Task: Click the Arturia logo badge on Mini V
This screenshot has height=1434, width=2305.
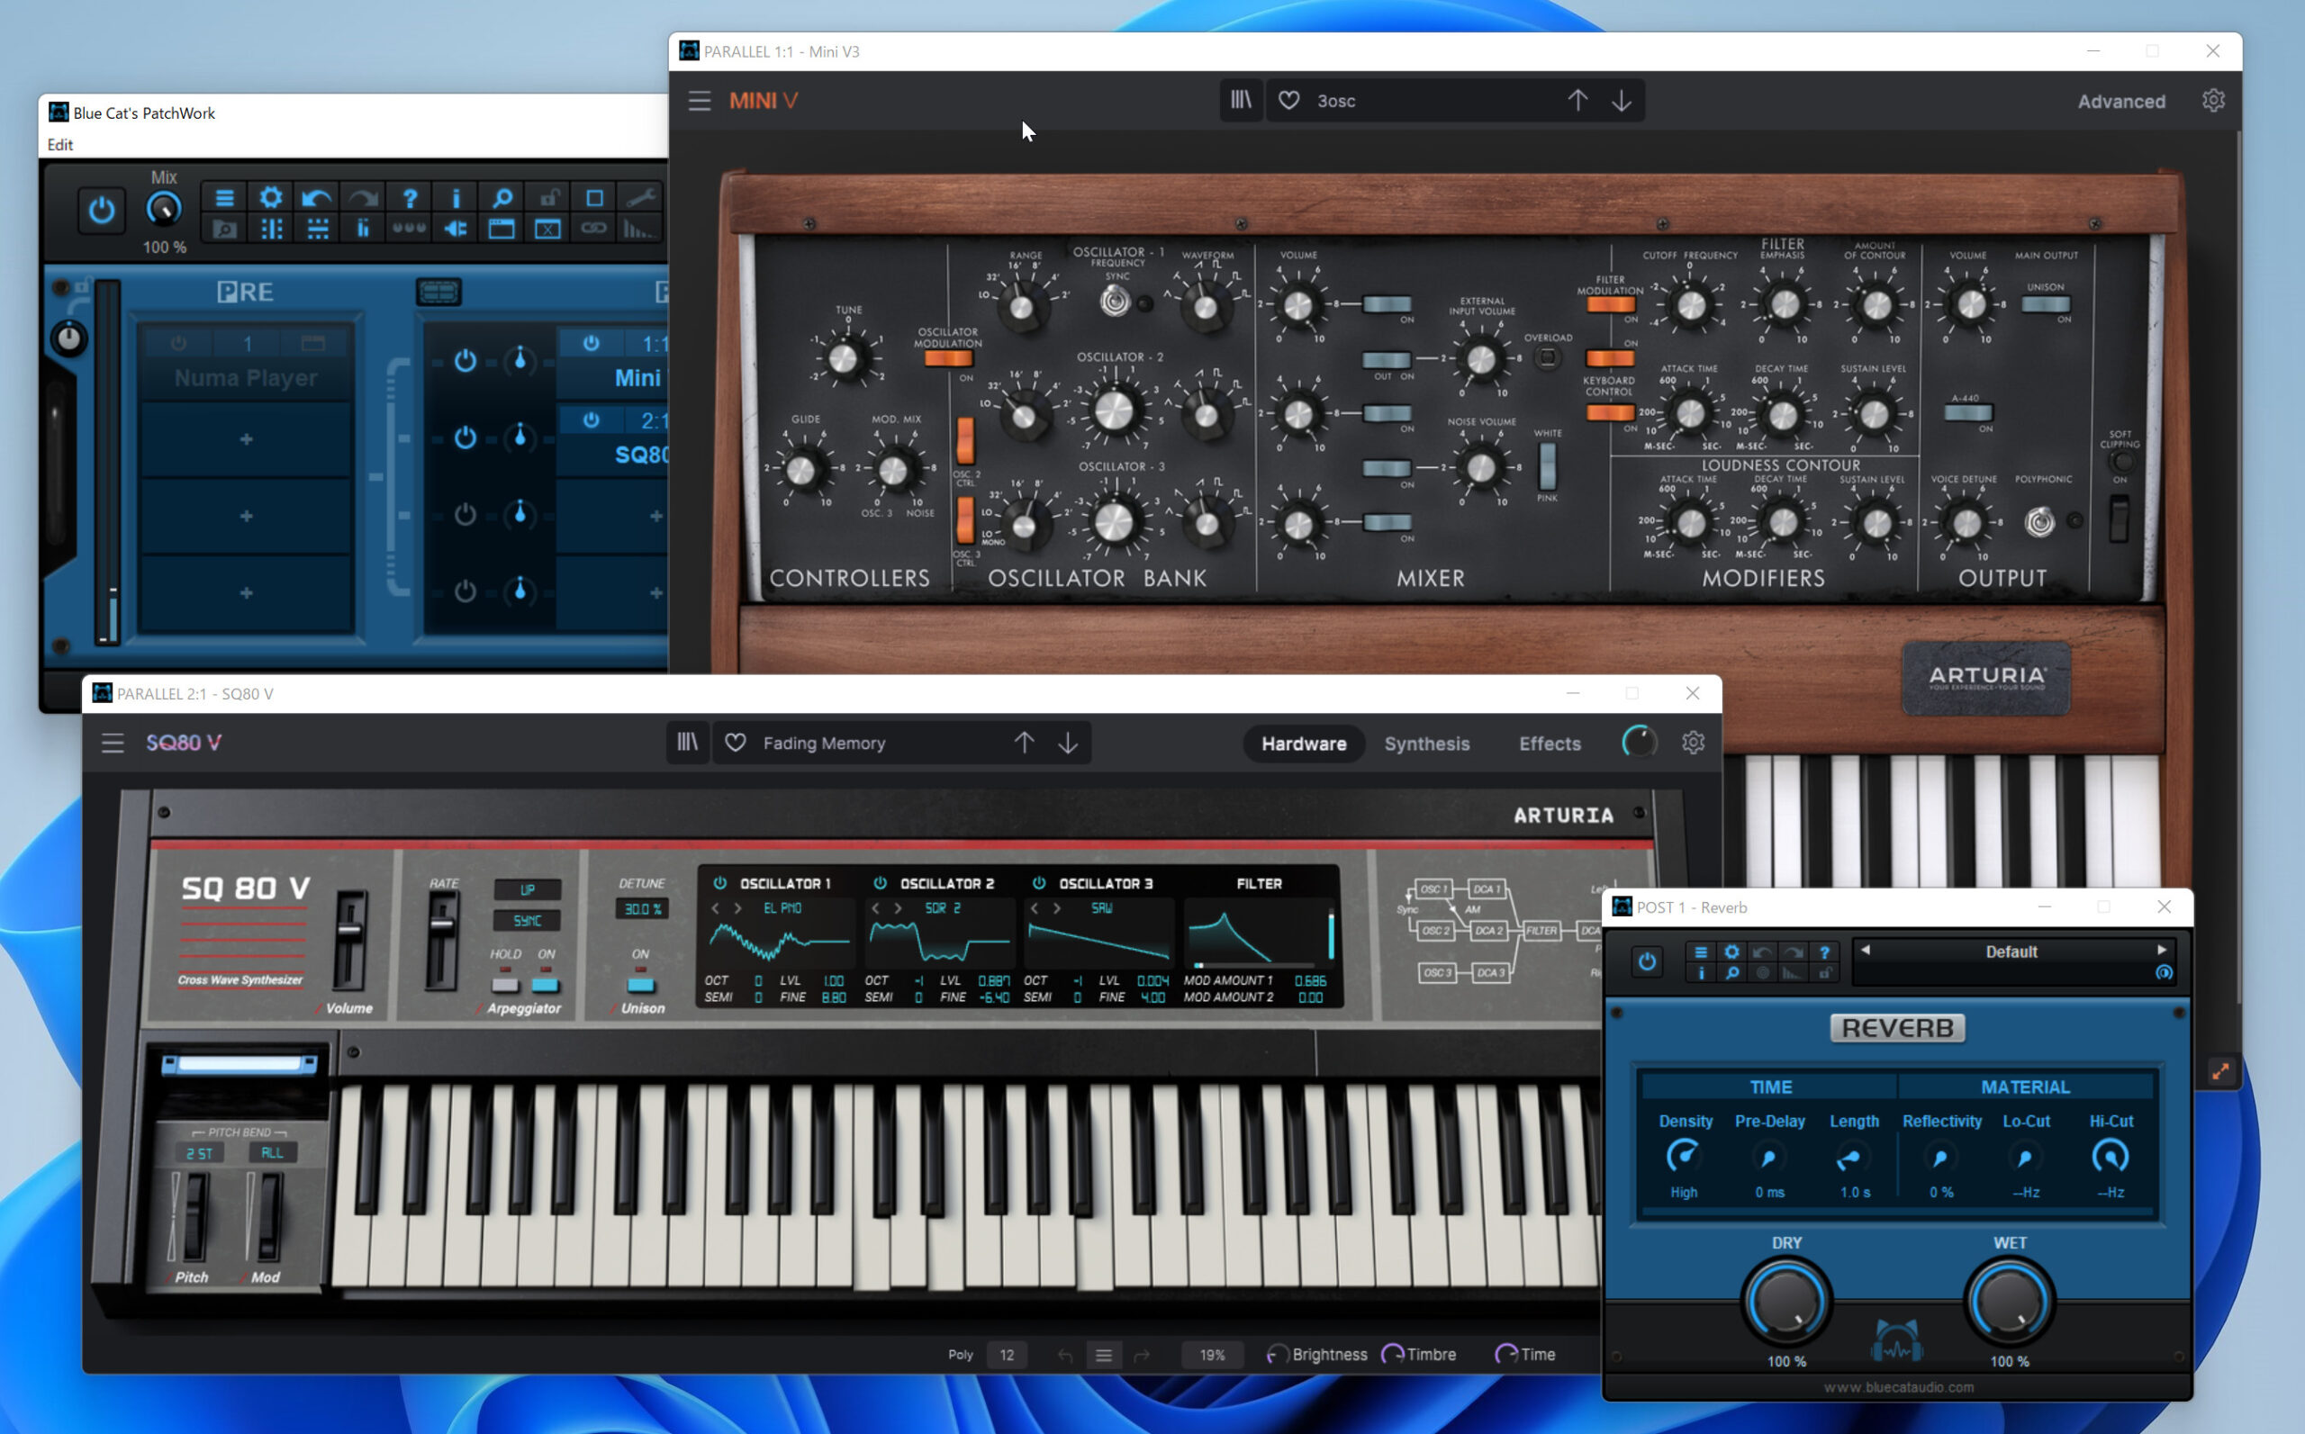Action: [1986, 678]
